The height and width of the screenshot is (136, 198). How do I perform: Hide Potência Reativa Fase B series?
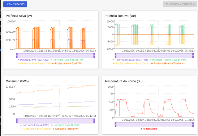(x=167, y=60)
